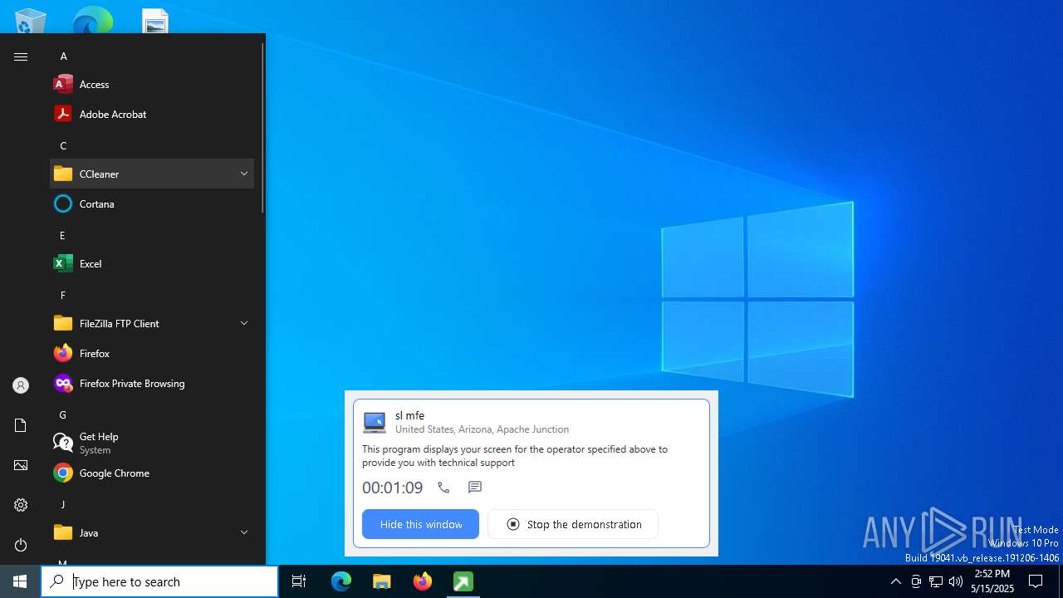Click the network icon in system tray
The height and width of the screenshot is (598, 1063).
coord(936,581)
